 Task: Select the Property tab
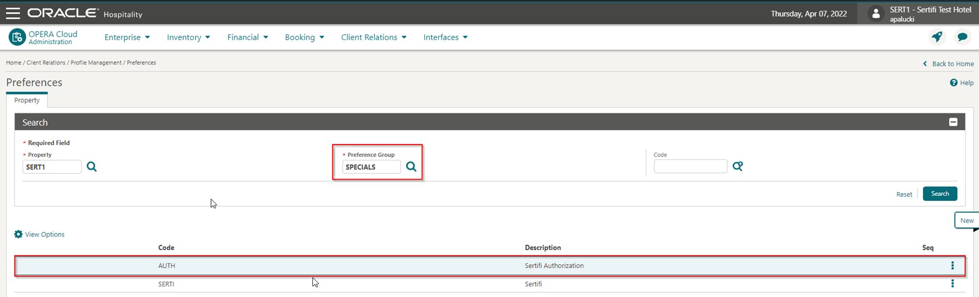(27, 100)
